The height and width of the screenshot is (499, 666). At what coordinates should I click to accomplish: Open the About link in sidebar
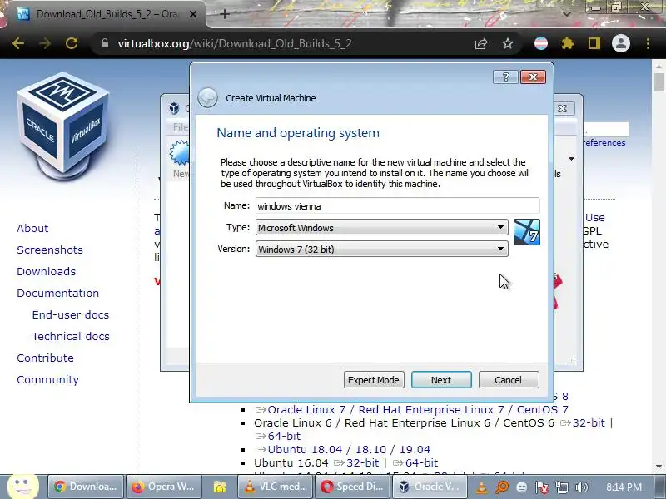pos(32,228)
